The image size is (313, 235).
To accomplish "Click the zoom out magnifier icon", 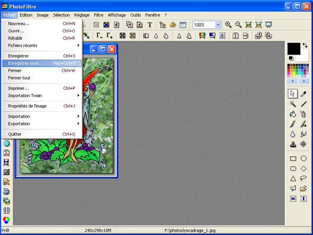I will 238,24.
